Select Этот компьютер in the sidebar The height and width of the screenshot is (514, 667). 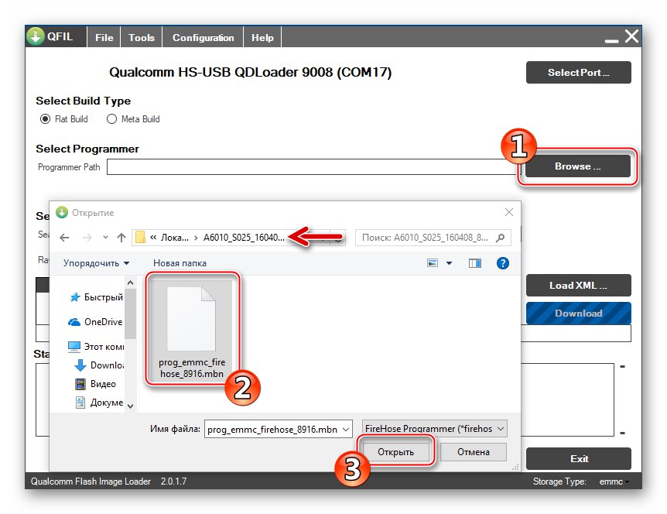pyautogui.click(x=96, y=347)
